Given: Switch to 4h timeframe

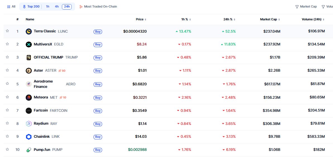Looking at the screenshot, I should [x=57, y=7].
